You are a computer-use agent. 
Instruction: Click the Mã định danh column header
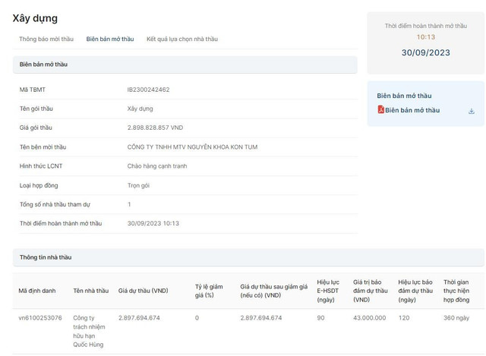click(x=37, y=291)
